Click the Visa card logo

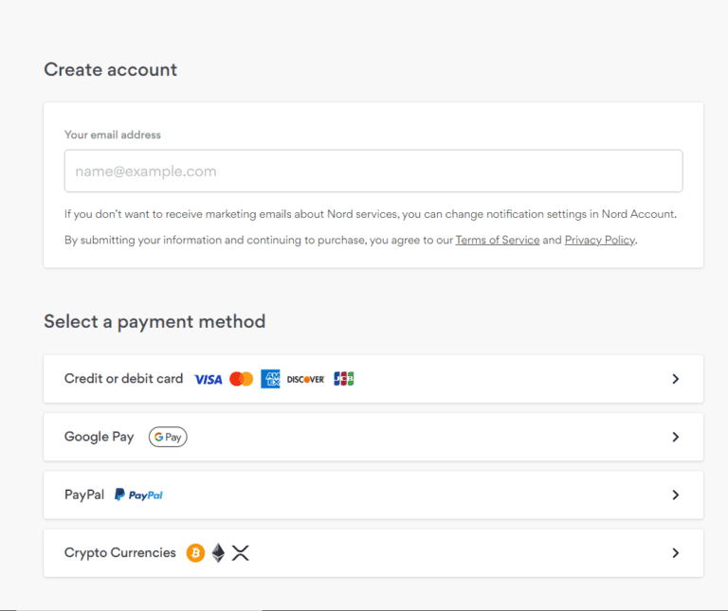click(208, 379)
